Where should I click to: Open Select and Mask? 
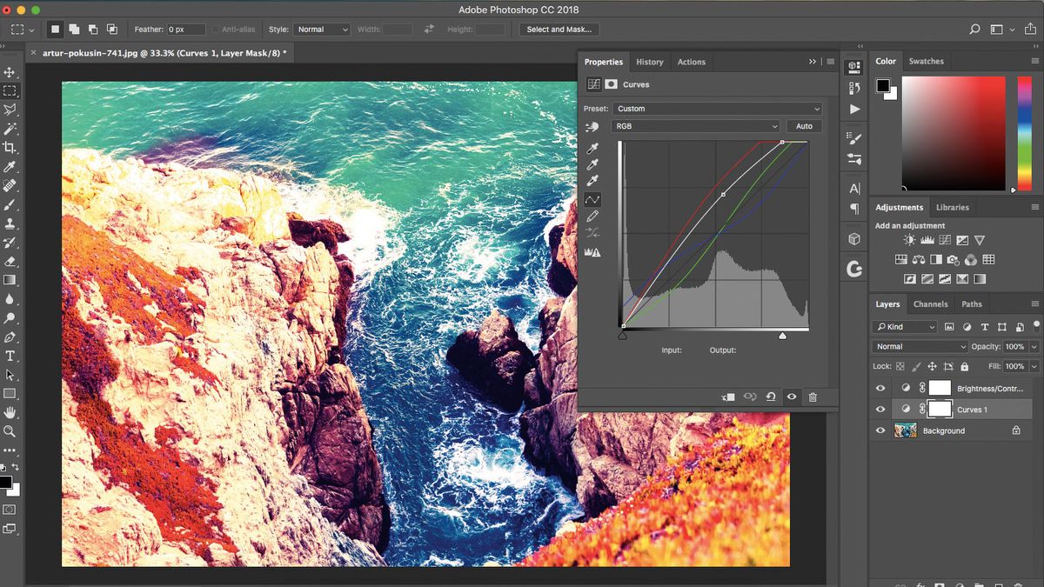559,29
